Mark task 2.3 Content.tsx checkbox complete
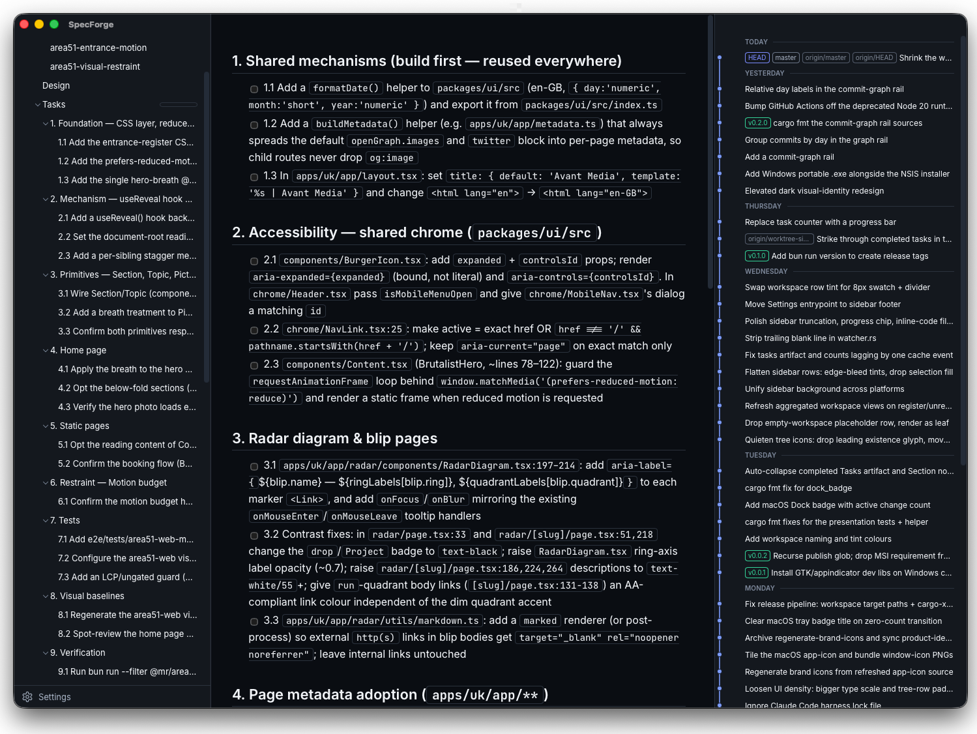This screenshot has height=734, width=977. [254, 365]
